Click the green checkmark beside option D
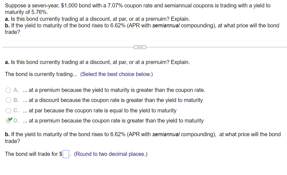 pos(10,119)
